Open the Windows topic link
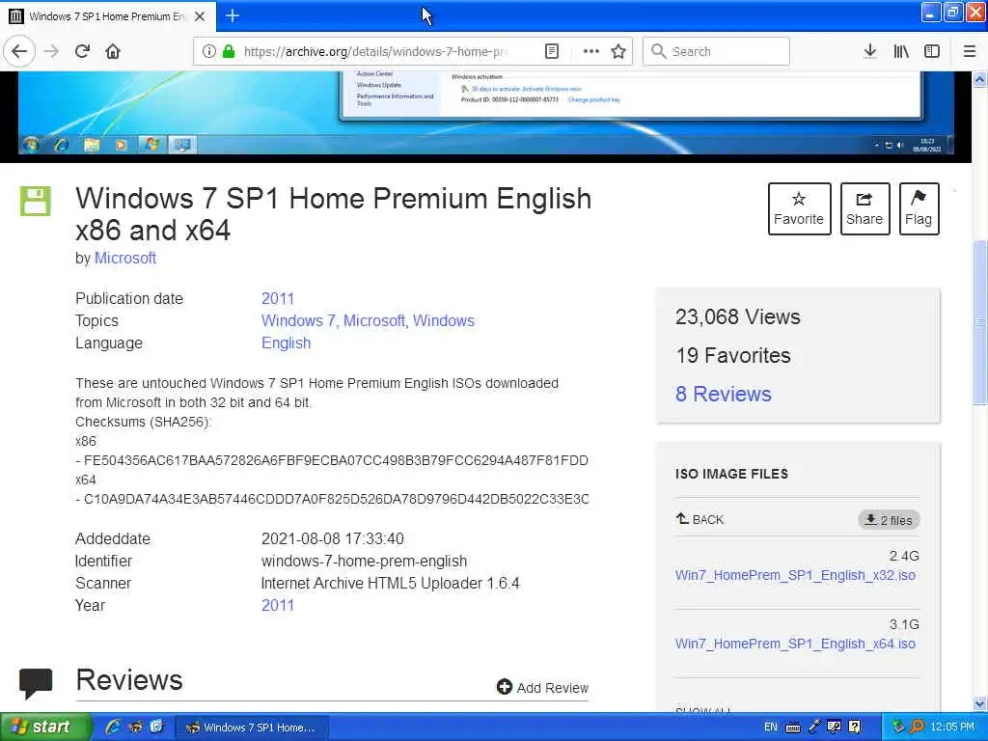Screen dimensions: 988x741 (443, 320)
